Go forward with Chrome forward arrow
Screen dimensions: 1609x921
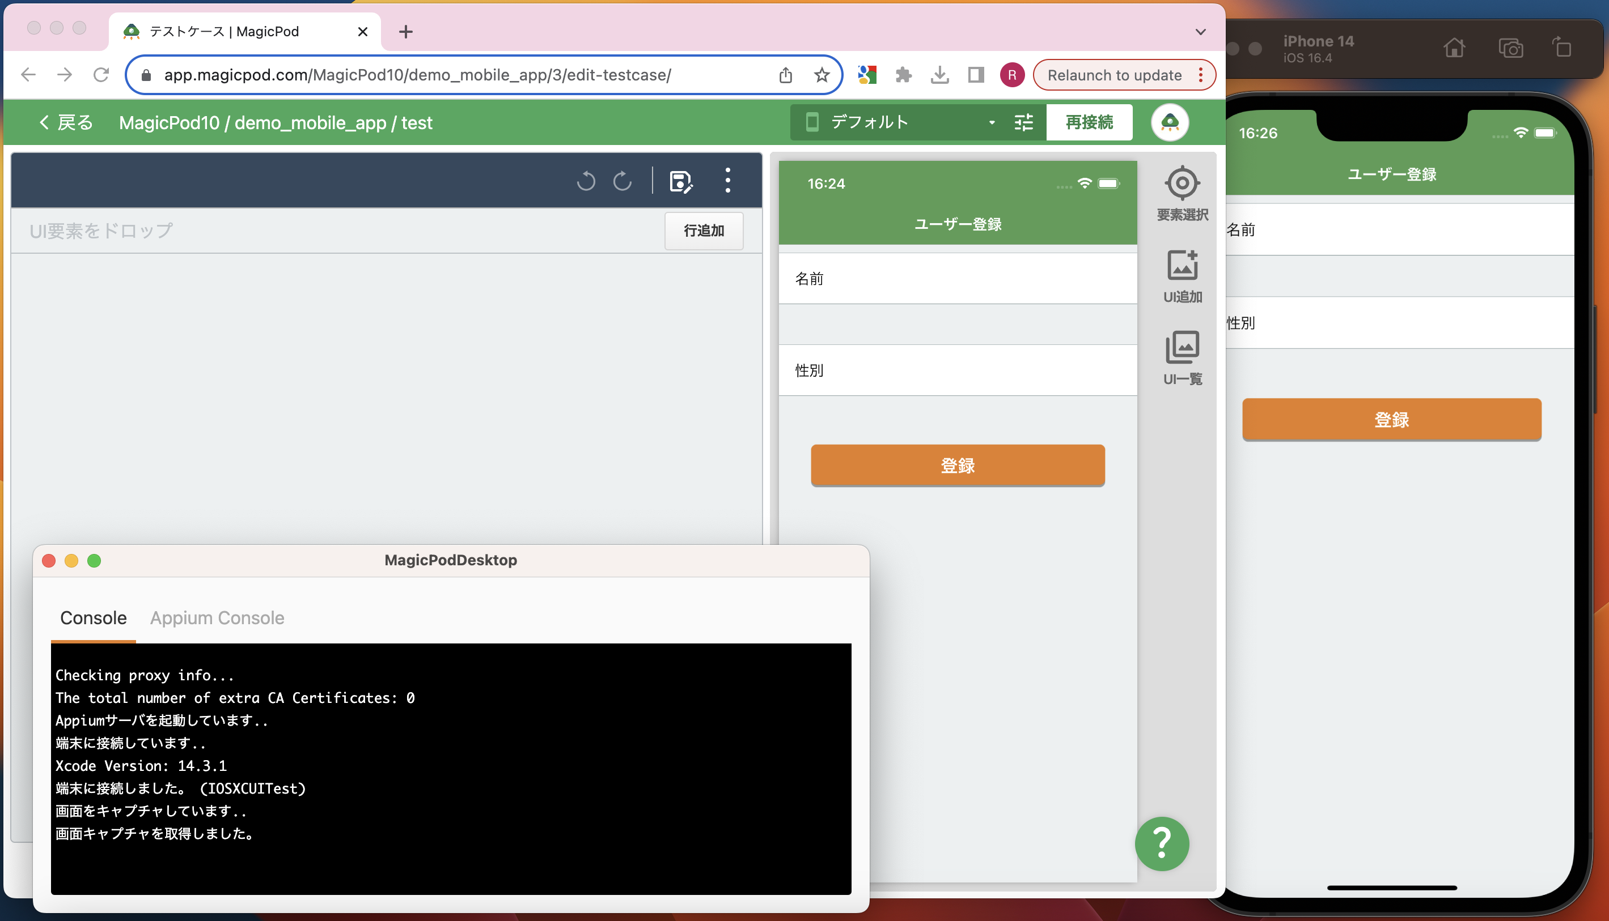point(65,75)
